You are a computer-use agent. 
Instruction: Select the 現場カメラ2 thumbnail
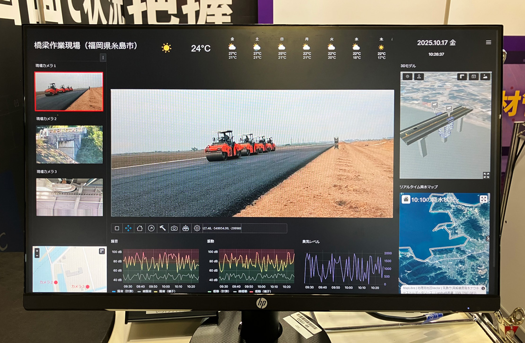click(x=70, y=144)
